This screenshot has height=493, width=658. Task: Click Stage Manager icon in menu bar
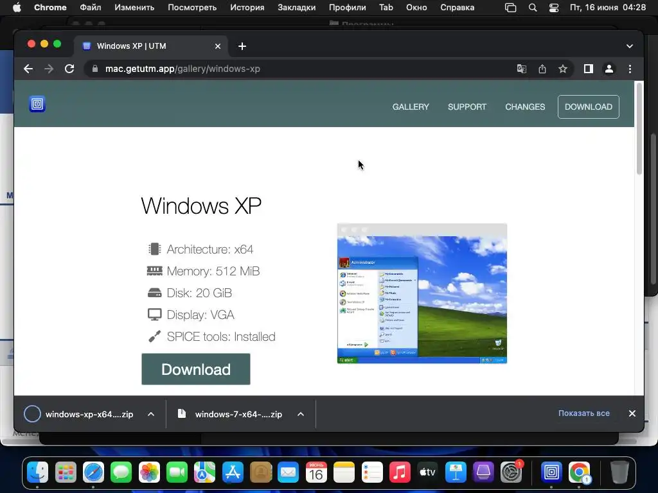click(x=510, y=8)
